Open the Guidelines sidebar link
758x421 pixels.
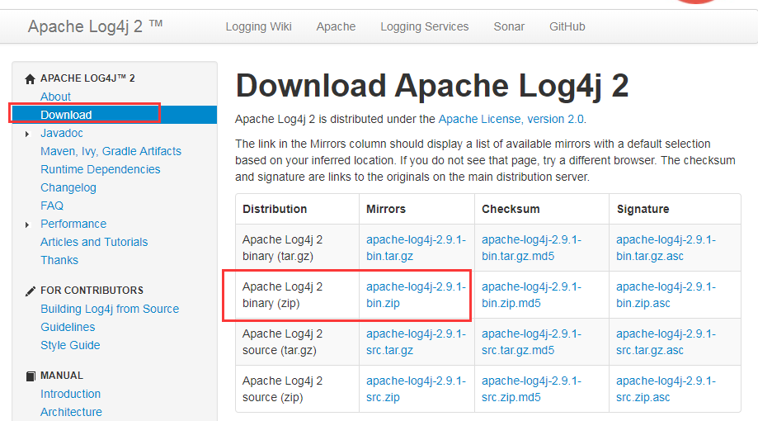click(68, 327)
